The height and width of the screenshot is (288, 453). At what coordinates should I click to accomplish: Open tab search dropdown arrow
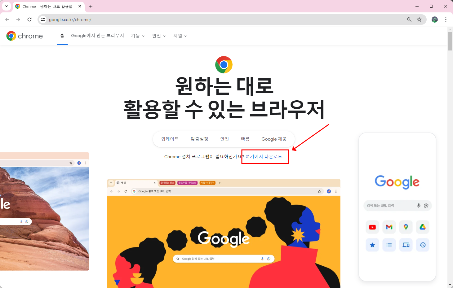(x=6, y=6)
